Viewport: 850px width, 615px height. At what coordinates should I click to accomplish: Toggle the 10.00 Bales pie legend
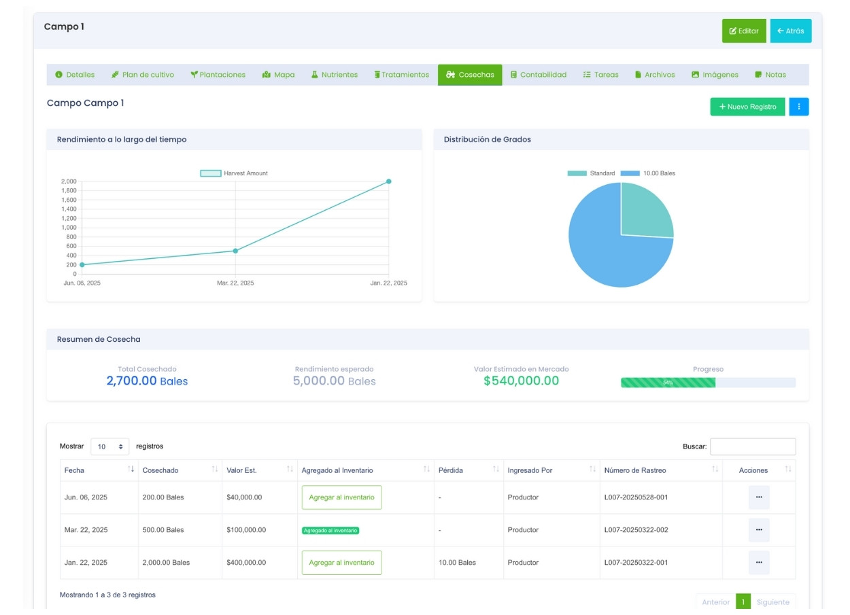tap(647, 173)
